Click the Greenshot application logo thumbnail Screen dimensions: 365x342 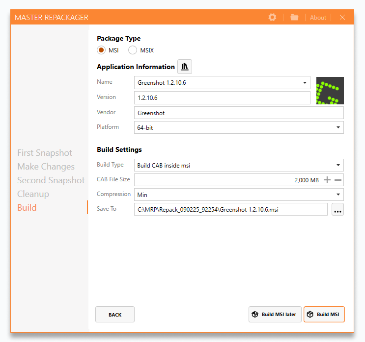pos(330,91)
